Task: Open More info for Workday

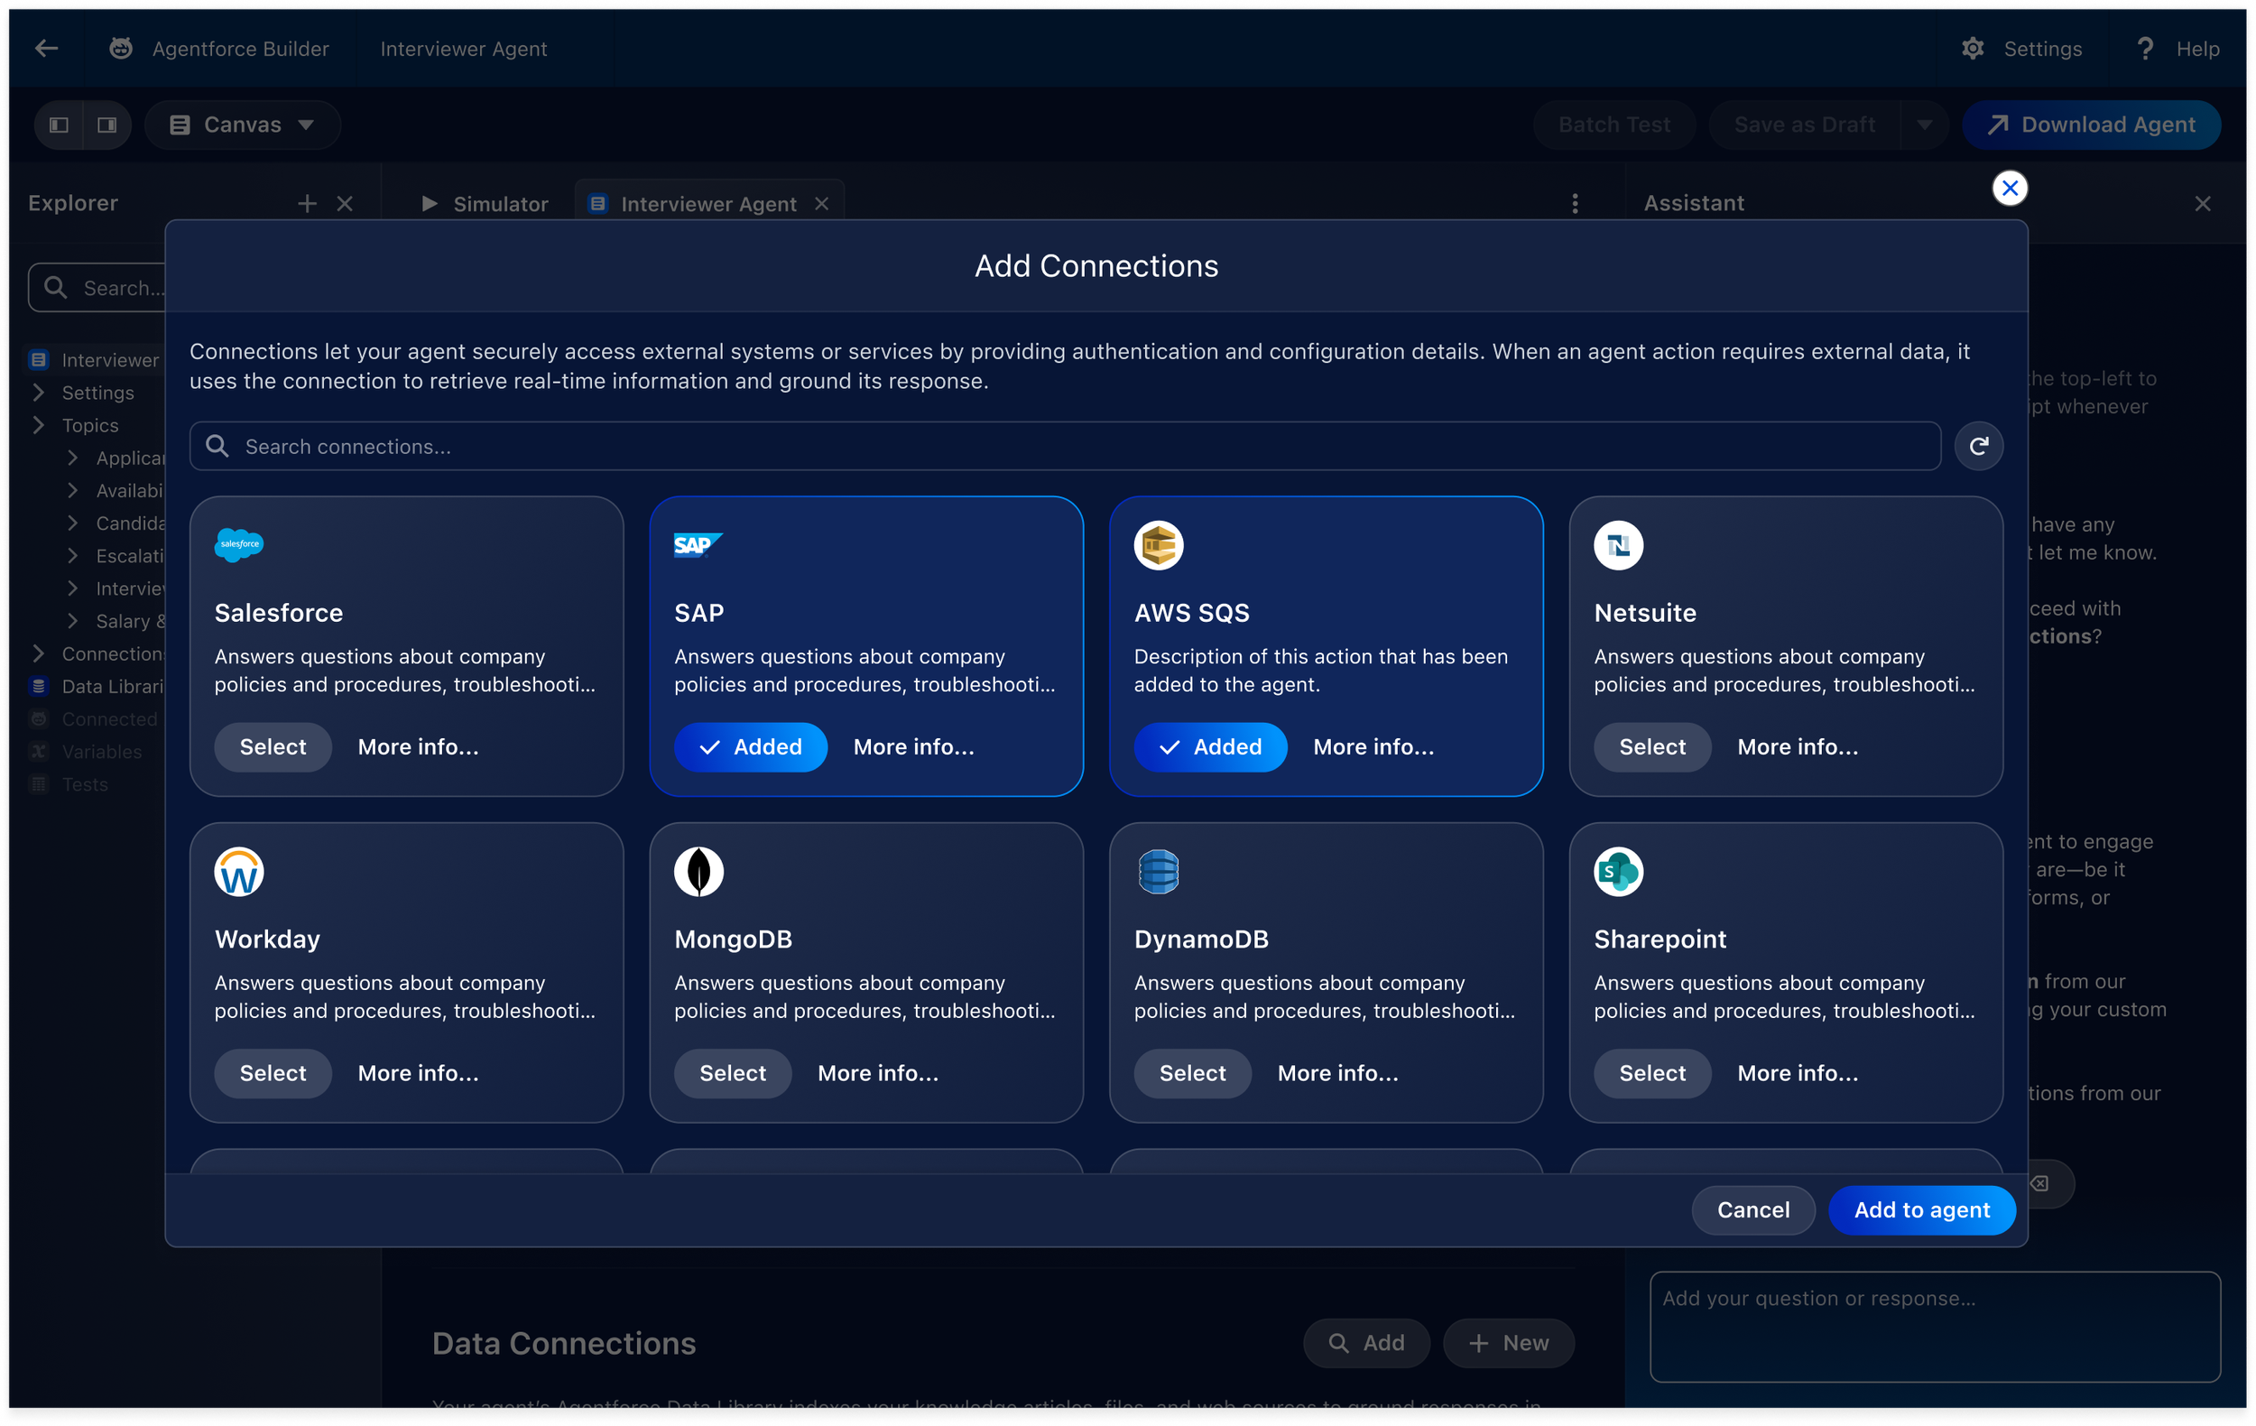Action: pos(418,1073)
